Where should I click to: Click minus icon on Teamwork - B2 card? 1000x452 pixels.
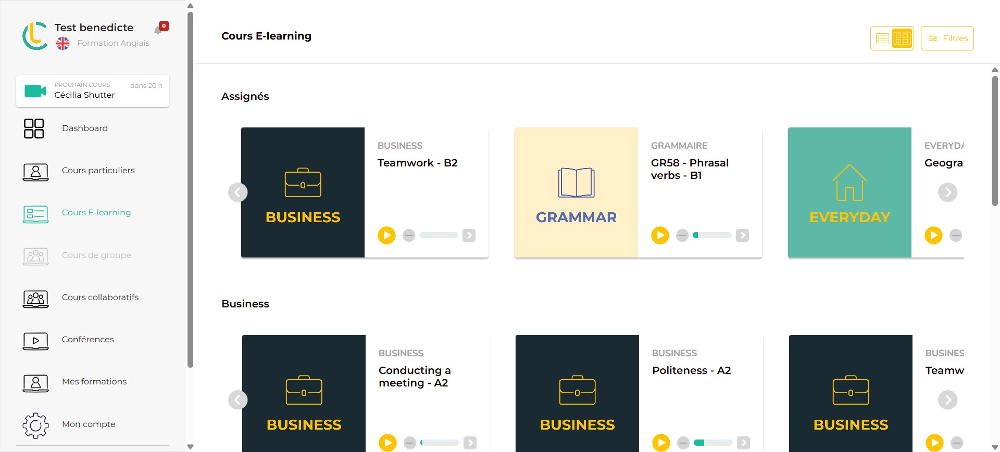coord(409,235)
